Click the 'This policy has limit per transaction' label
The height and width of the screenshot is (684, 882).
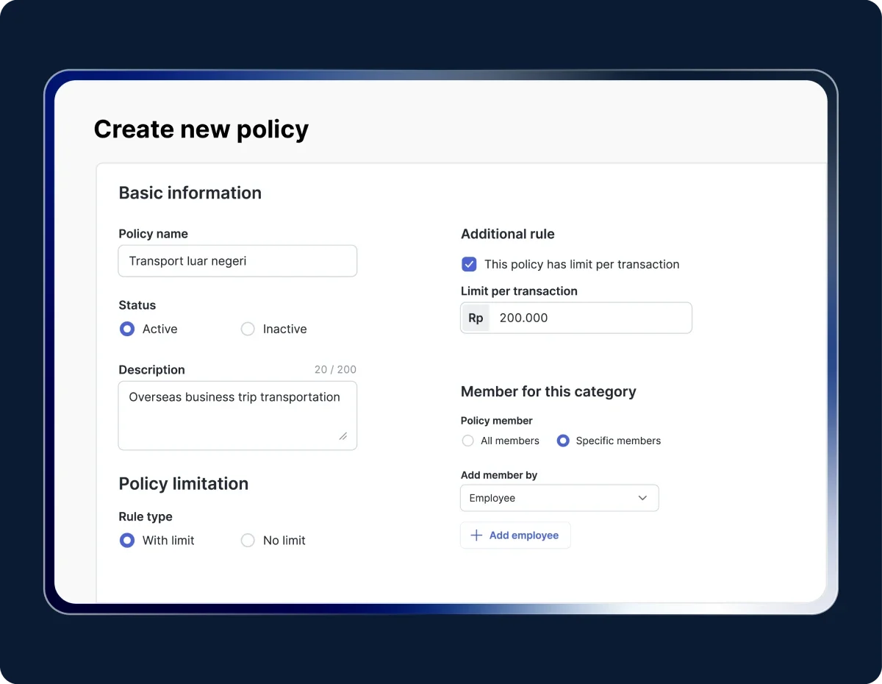coord(581,264)
